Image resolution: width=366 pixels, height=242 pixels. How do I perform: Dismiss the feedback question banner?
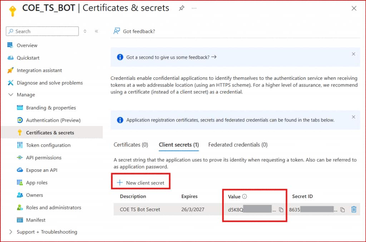(353, 54)
